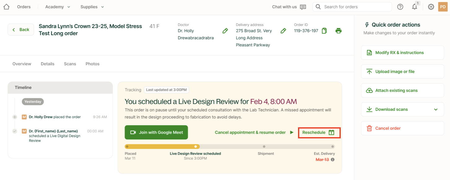
Task: Open settings with the gear icon
Action: (x=431, y=6)
